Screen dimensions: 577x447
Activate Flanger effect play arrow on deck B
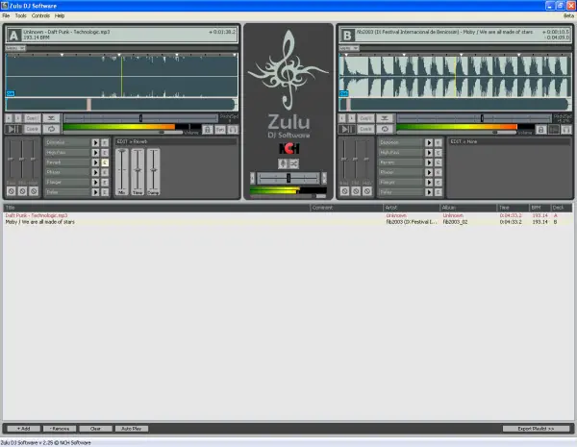point(429,183)
